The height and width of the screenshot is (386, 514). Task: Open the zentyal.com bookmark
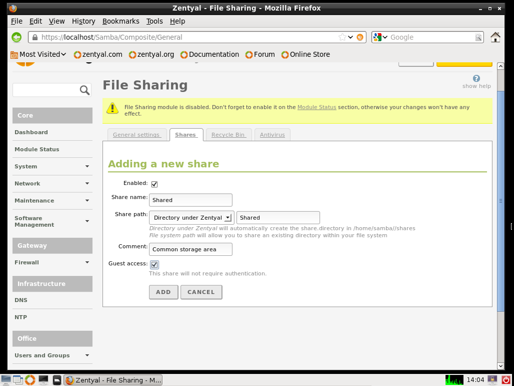pyautogui.click(x=98, y=54)
